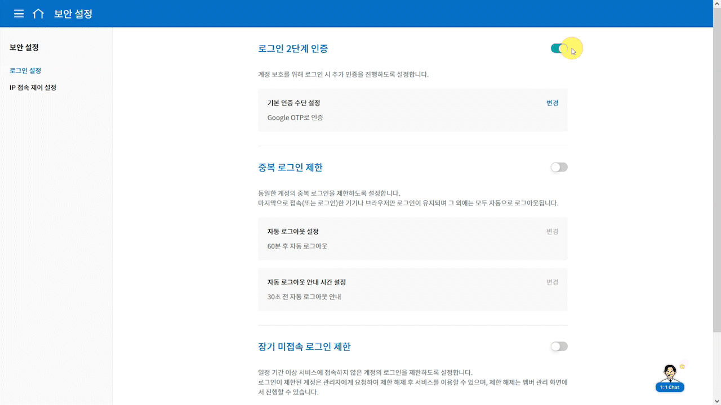Select 로그인 설정 in sidebar
721x405 pixels.
pos(25,71)
